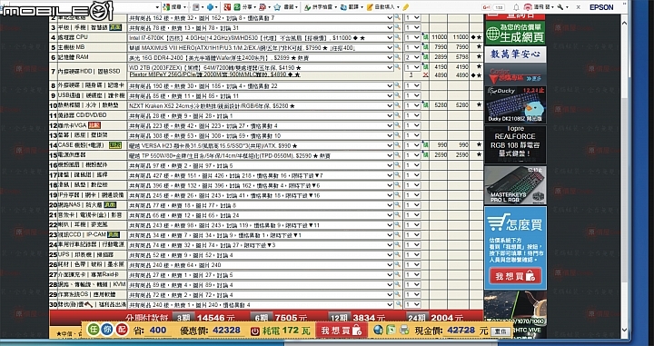Click the green add-item icon on the 電源供應器 row
The width and height of the screenshot is (654, 346).
tap(425, 154)
